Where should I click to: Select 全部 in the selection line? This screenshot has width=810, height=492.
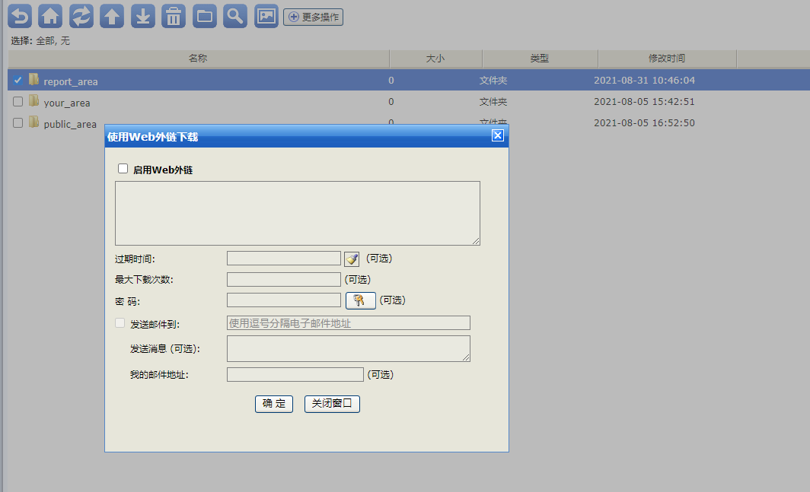[44, 41]
